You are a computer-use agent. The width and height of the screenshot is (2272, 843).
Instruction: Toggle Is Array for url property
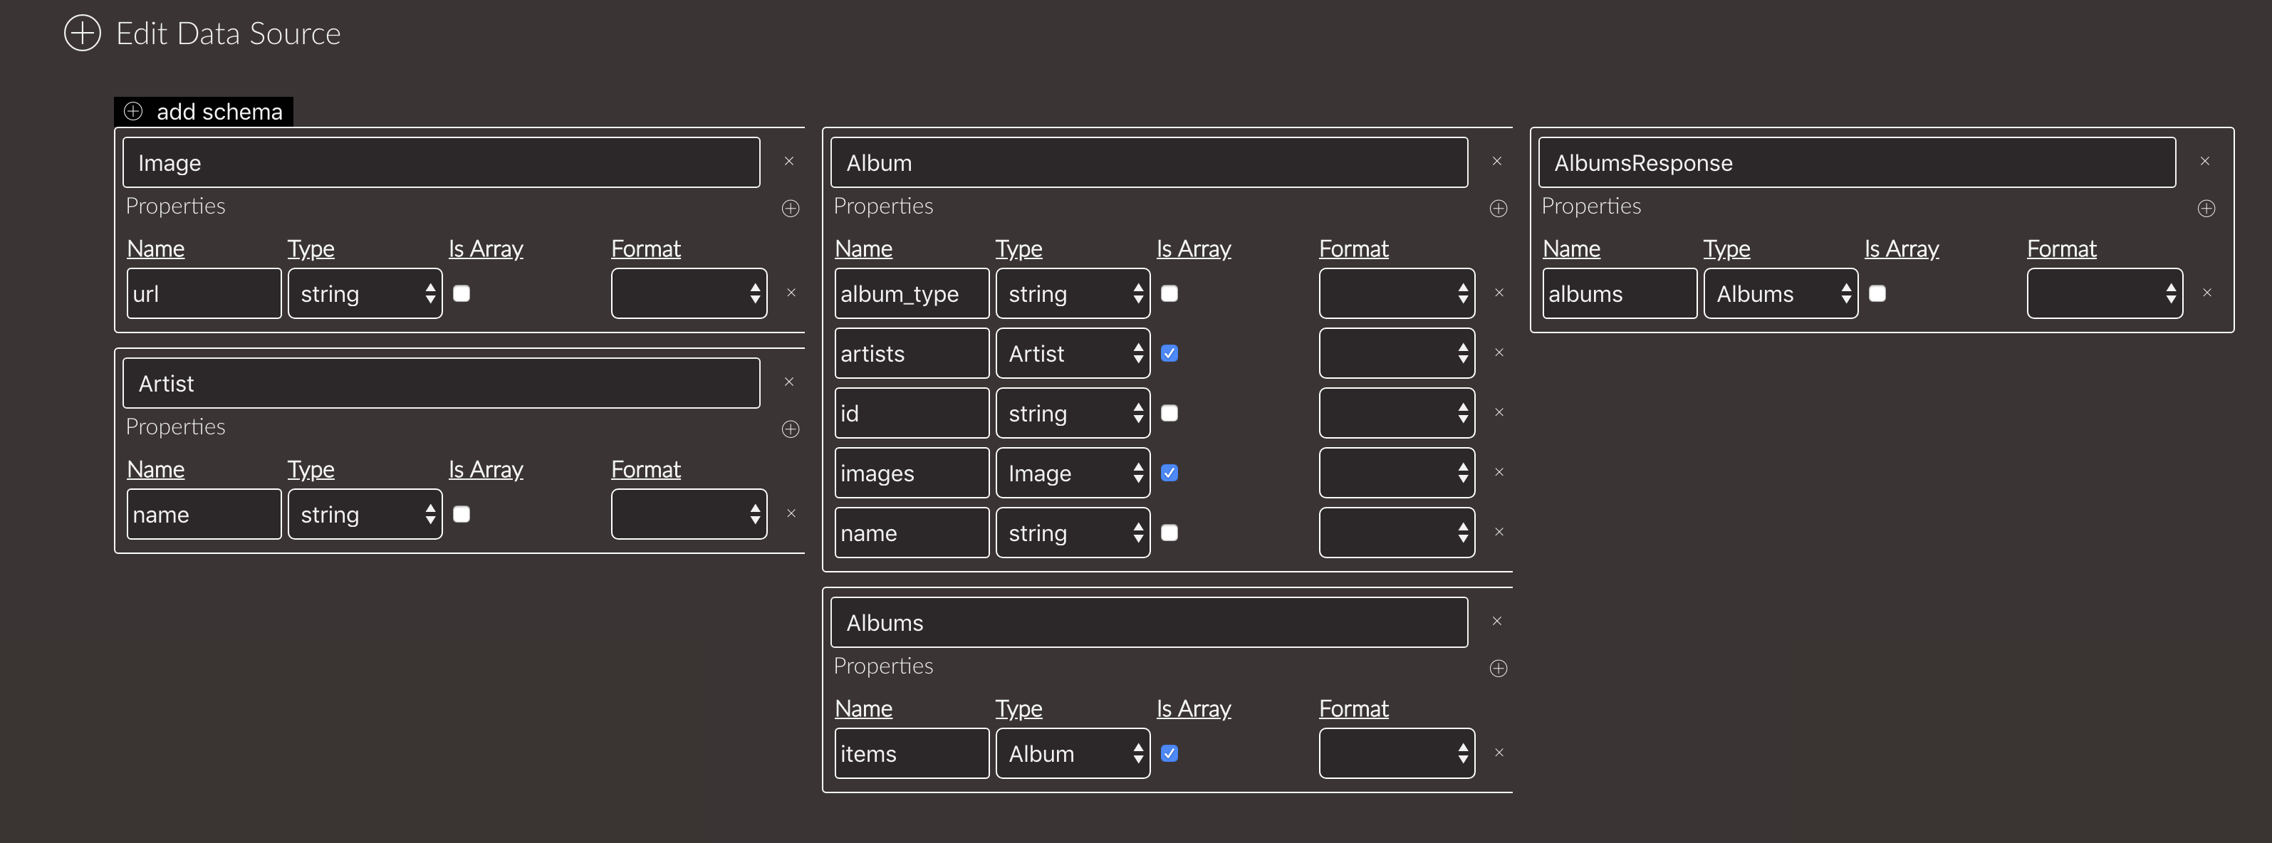pos(462,293)
